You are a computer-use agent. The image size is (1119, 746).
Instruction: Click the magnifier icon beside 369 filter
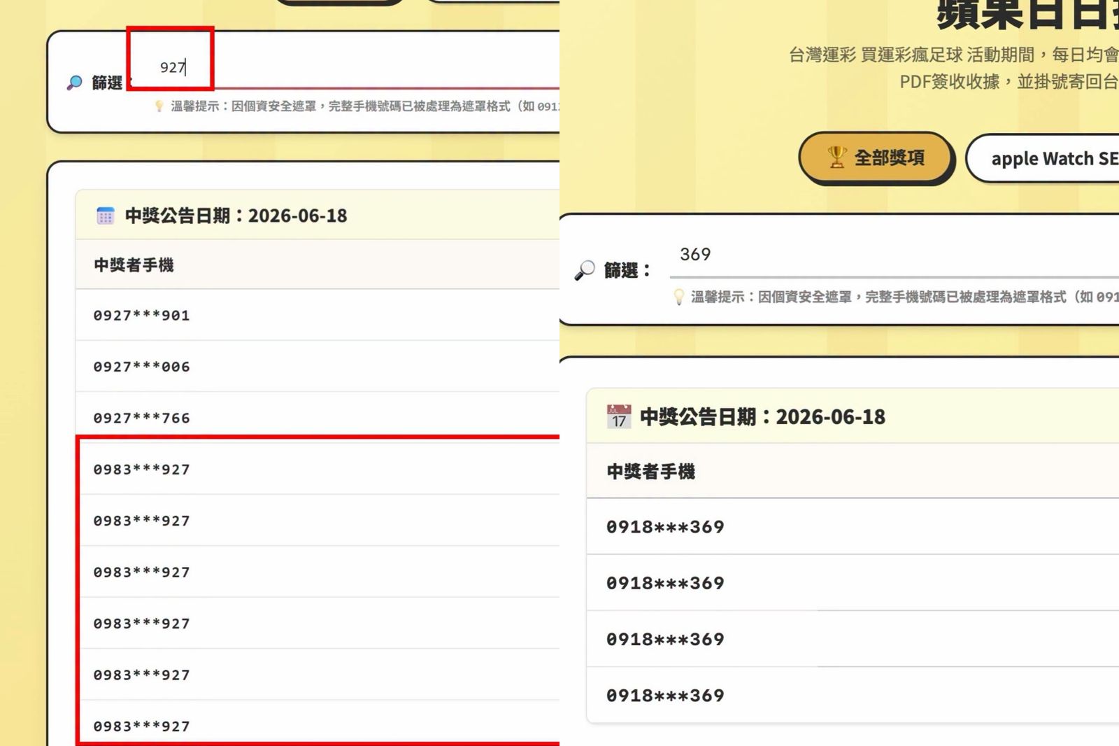pos(585,270)
